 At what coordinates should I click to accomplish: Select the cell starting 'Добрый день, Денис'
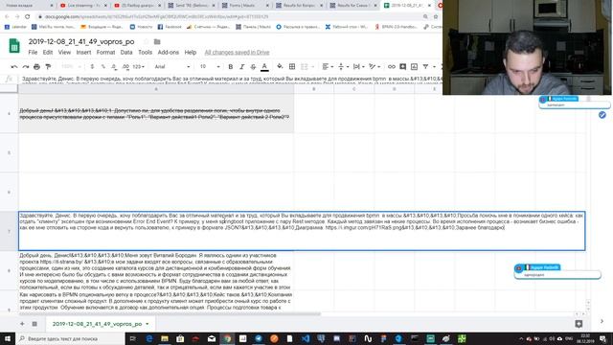pyautogui.click(x=156, y=271)
